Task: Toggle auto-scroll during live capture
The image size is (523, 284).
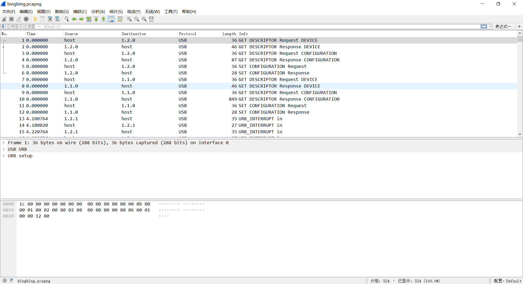Action: point(111,19)
